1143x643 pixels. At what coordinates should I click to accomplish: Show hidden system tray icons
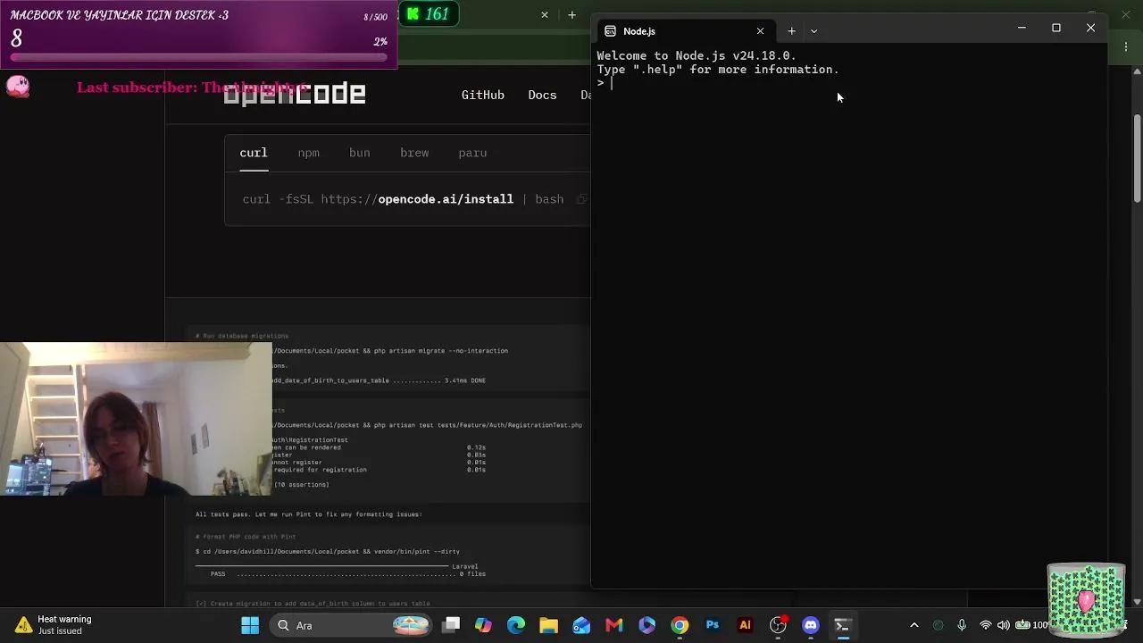914,625
